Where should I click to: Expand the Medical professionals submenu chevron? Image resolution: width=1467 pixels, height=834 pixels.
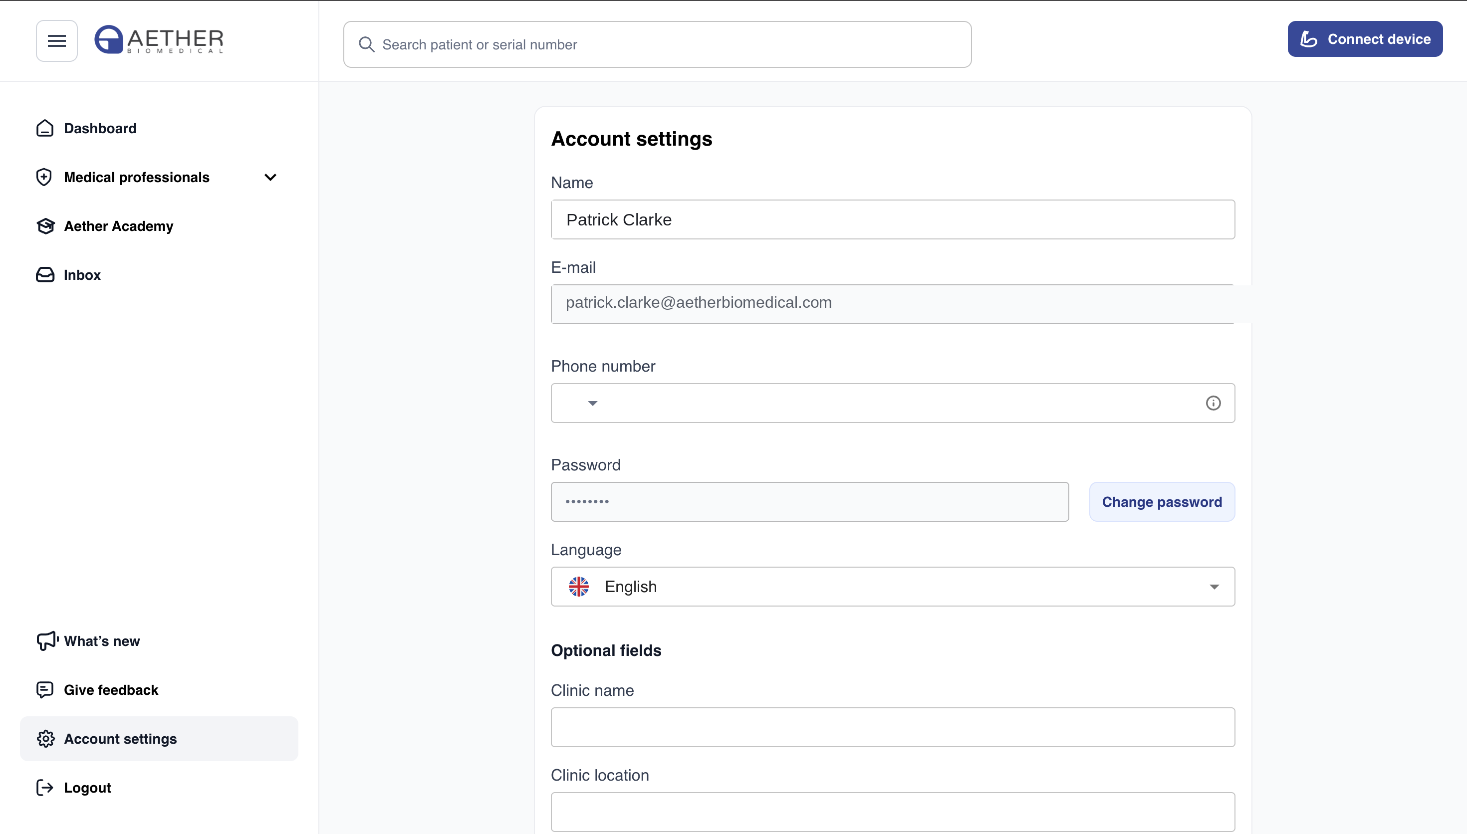[270, 178]
